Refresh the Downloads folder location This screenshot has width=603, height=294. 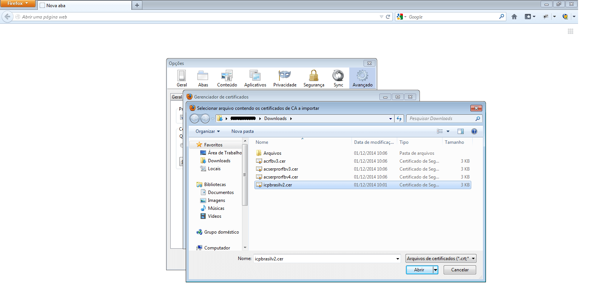[399, 119]
